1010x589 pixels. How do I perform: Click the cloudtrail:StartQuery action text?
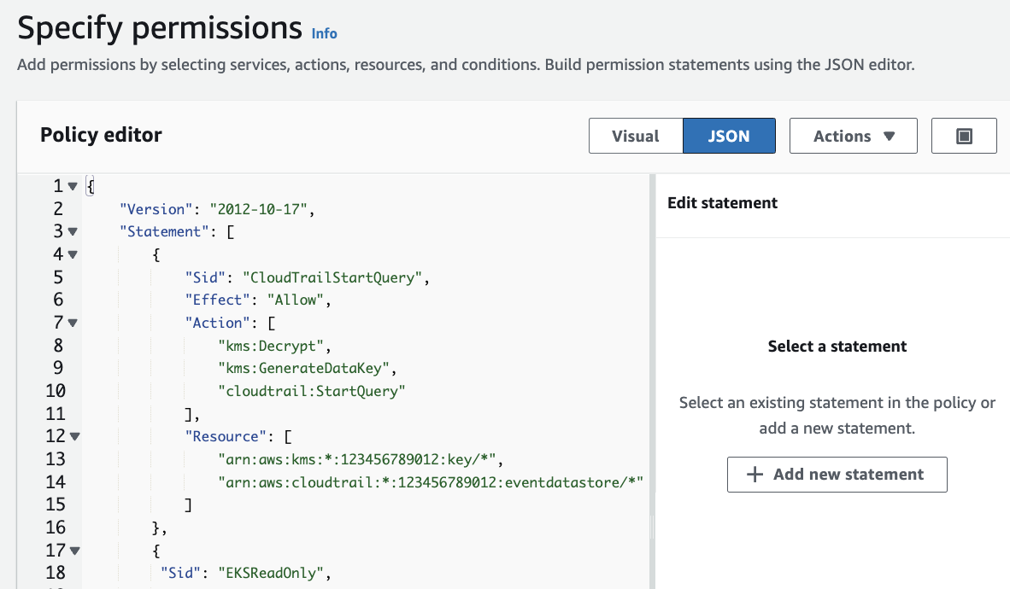(311, 391)
